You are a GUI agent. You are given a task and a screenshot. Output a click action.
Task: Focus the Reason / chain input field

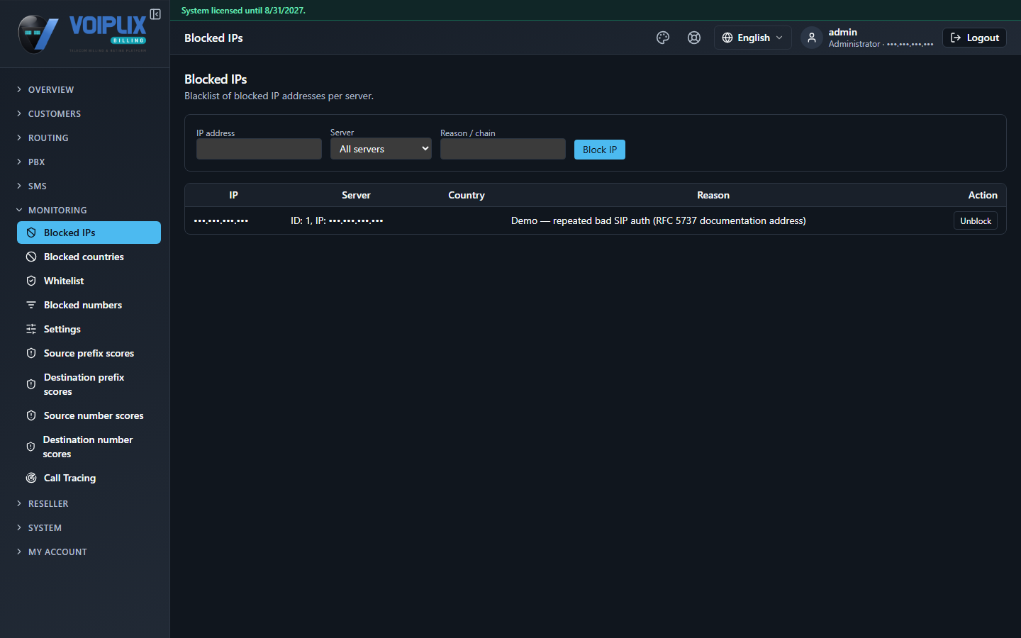503,149
